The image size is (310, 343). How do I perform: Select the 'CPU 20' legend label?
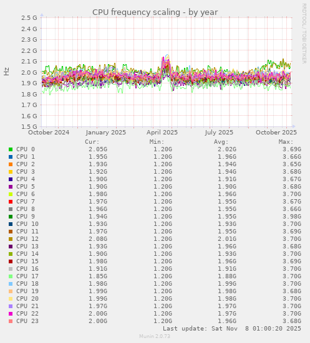(x=27, y=299)
